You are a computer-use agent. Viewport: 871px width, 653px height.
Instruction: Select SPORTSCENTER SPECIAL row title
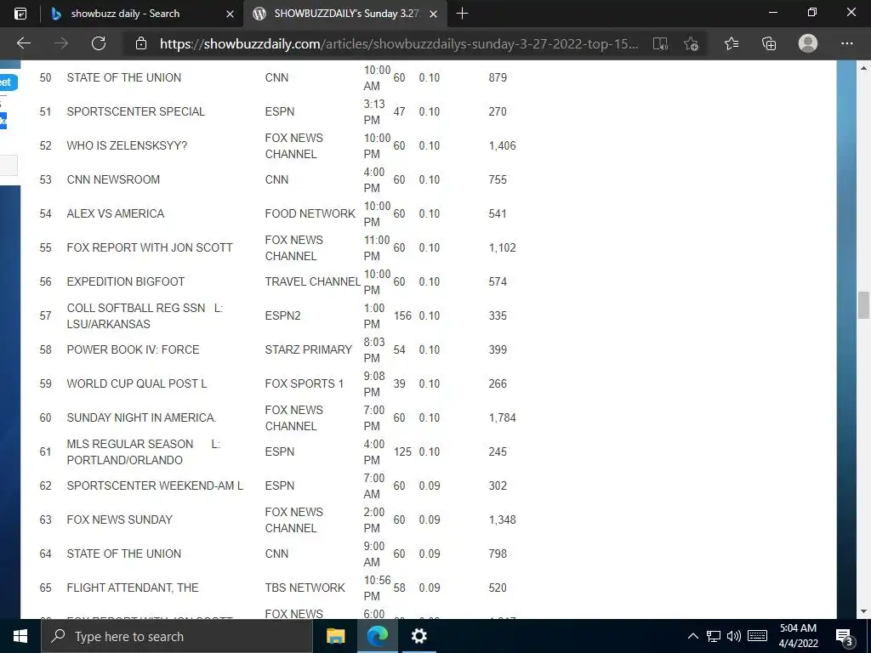click(135, 111)
